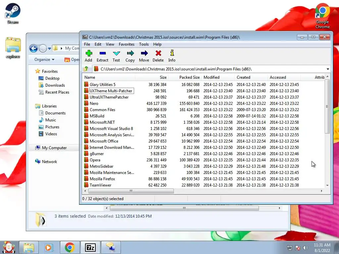Select Downloads in Explorer Favorites
Image resolution: width=339 pixels, height=254 pixels.
(x=55, y=85)
